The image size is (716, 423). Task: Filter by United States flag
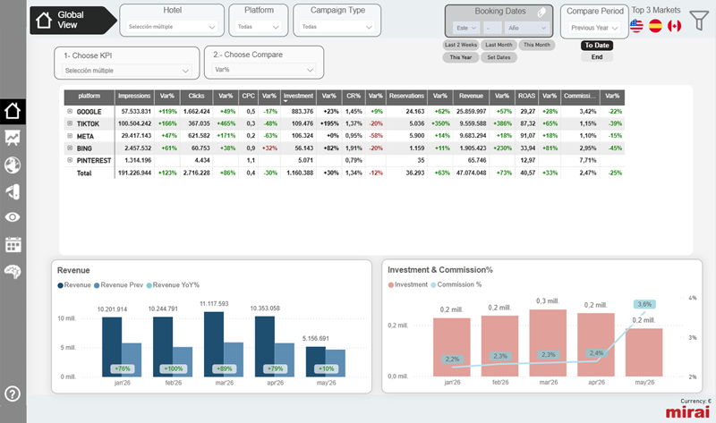click(x=636, y=26)
